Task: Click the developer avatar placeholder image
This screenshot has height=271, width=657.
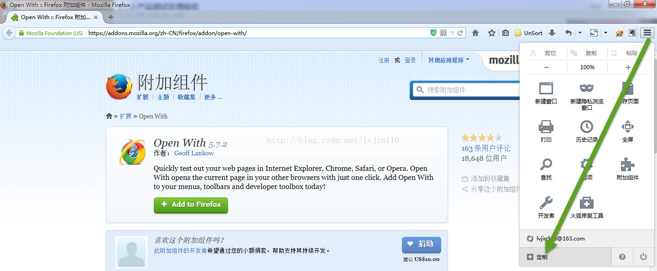Action: coord(131,252)
